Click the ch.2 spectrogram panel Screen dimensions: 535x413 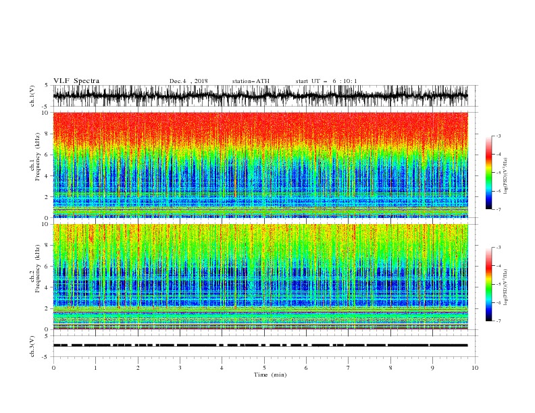tap(261, 277)
